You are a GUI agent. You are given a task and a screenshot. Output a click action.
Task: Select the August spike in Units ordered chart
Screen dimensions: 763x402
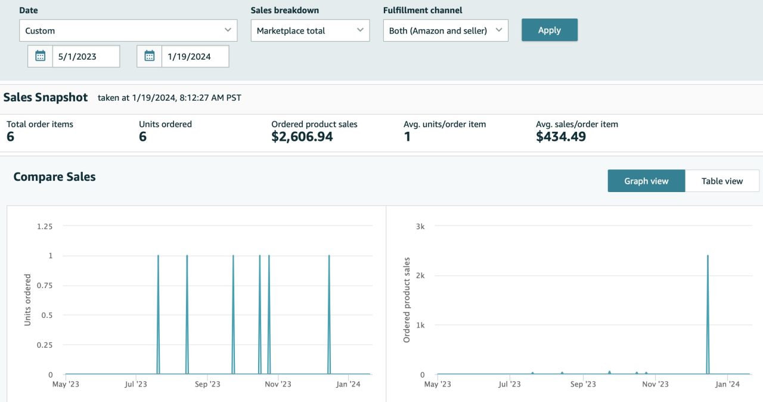[x=187, y=256]
